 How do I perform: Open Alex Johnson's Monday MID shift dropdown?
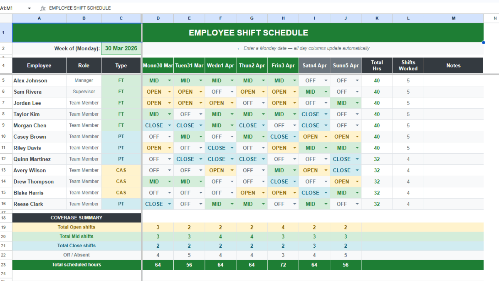pos(169,80)
